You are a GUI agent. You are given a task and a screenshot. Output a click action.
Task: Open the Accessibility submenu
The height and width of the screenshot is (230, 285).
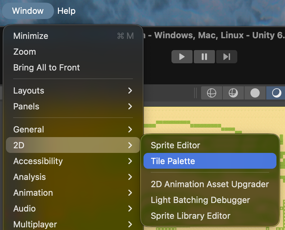coord(73,161)
